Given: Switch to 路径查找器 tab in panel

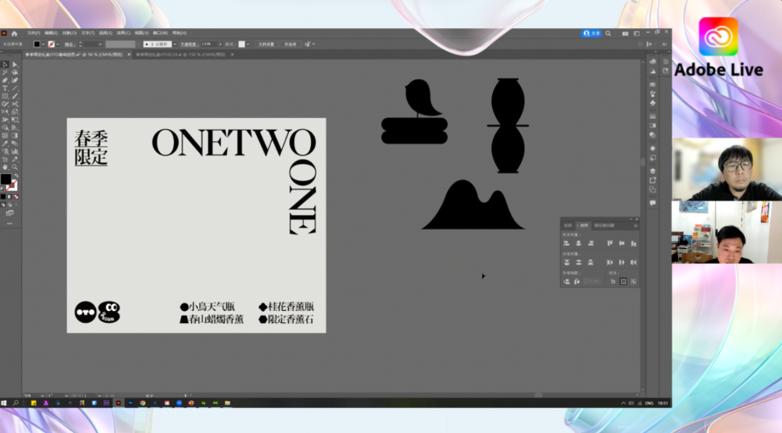Looking at the screenshot, I should tap(604, 225).
